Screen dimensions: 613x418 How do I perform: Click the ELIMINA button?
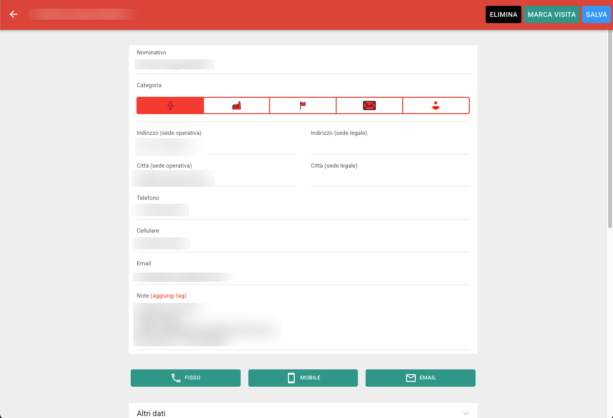coord(504,14)
